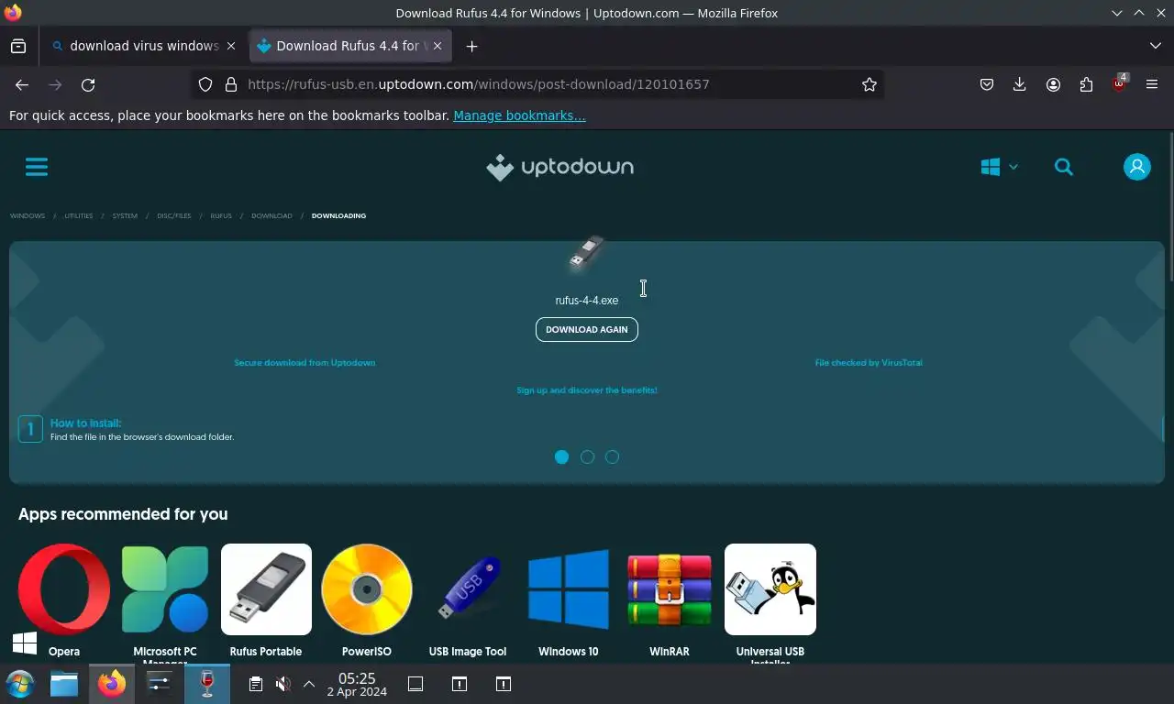Click the DISC/FILES breadcrumb
The height and width of the screenshot is (704, 1174).
coord(174,216)
